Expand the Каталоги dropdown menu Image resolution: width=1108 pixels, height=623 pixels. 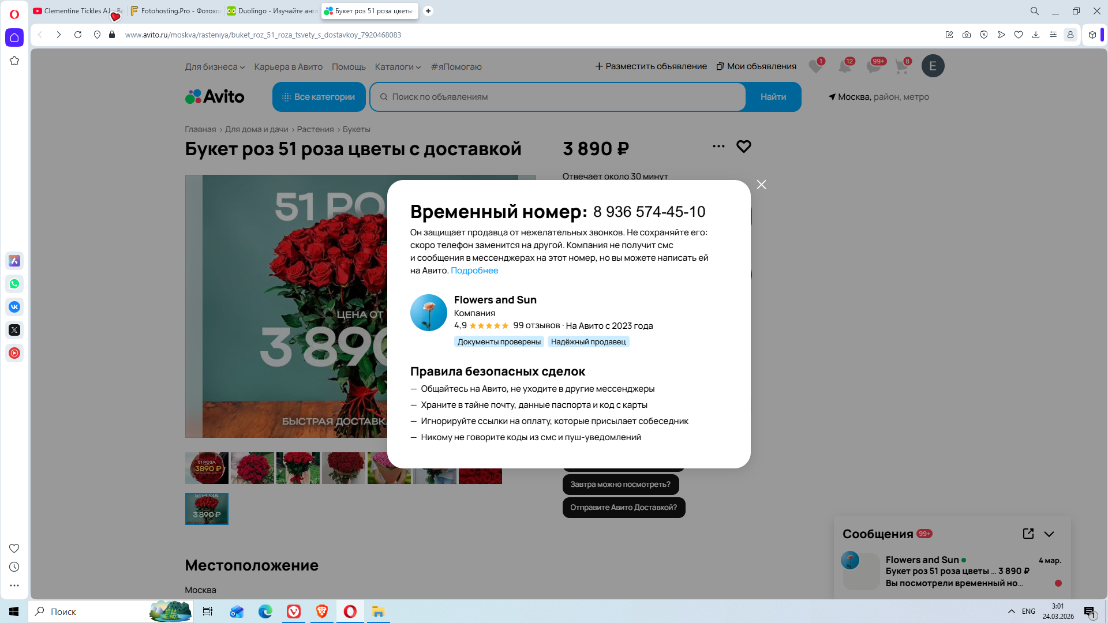coord(398,67)
